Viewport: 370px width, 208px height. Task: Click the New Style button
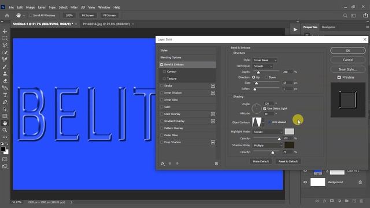click(348, 69)
